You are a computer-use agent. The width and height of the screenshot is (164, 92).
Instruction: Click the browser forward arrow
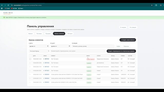pos(5,5)
